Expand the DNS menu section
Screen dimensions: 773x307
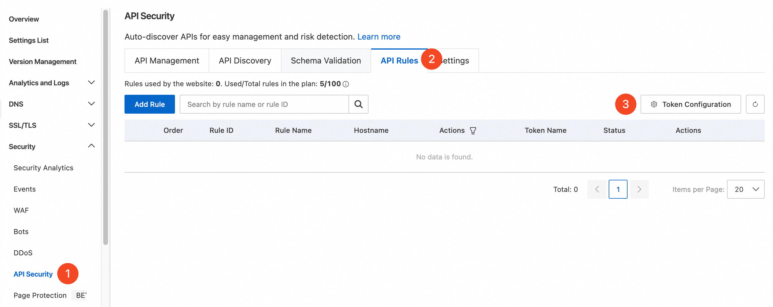pyautogui.click(x=91, y=104)
